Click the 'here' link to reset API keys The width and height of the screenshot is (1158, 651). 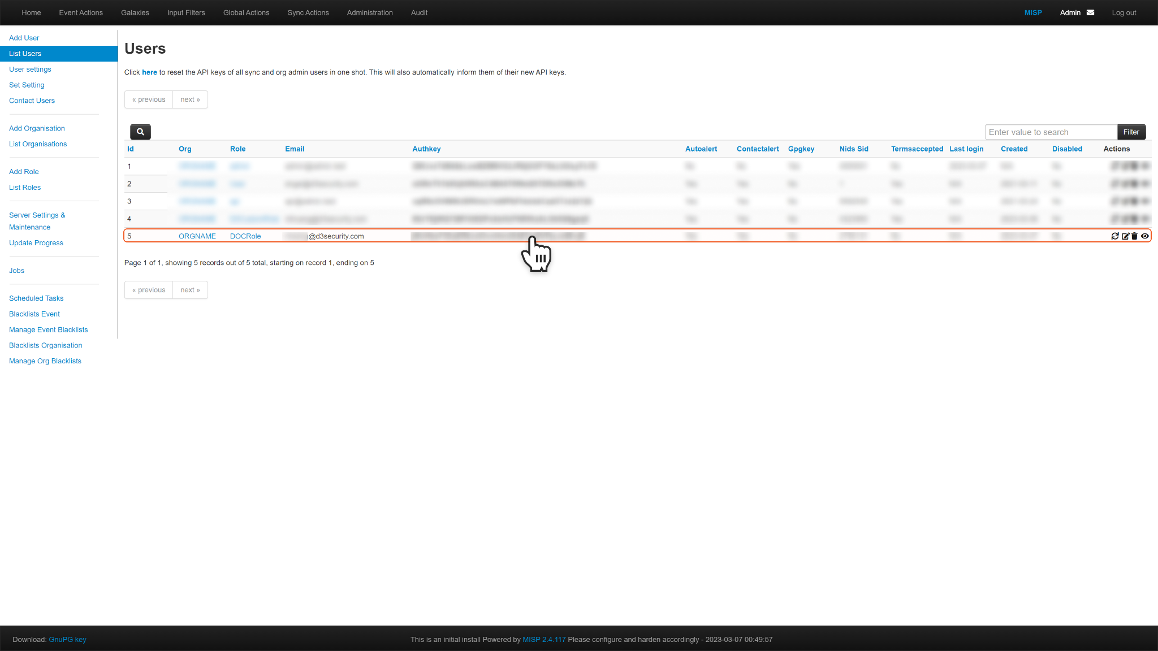[x=149, y=72]
